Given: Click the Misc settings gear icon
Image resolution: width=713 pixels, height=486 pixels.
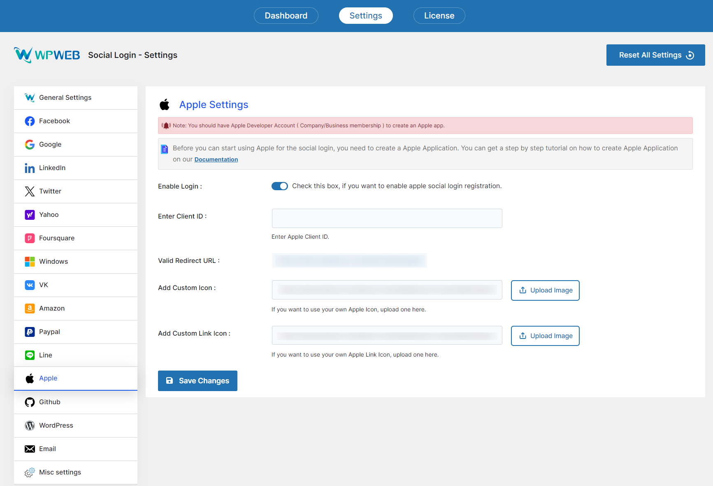Looking at the screenshot, I should click(x=30, y=472).
